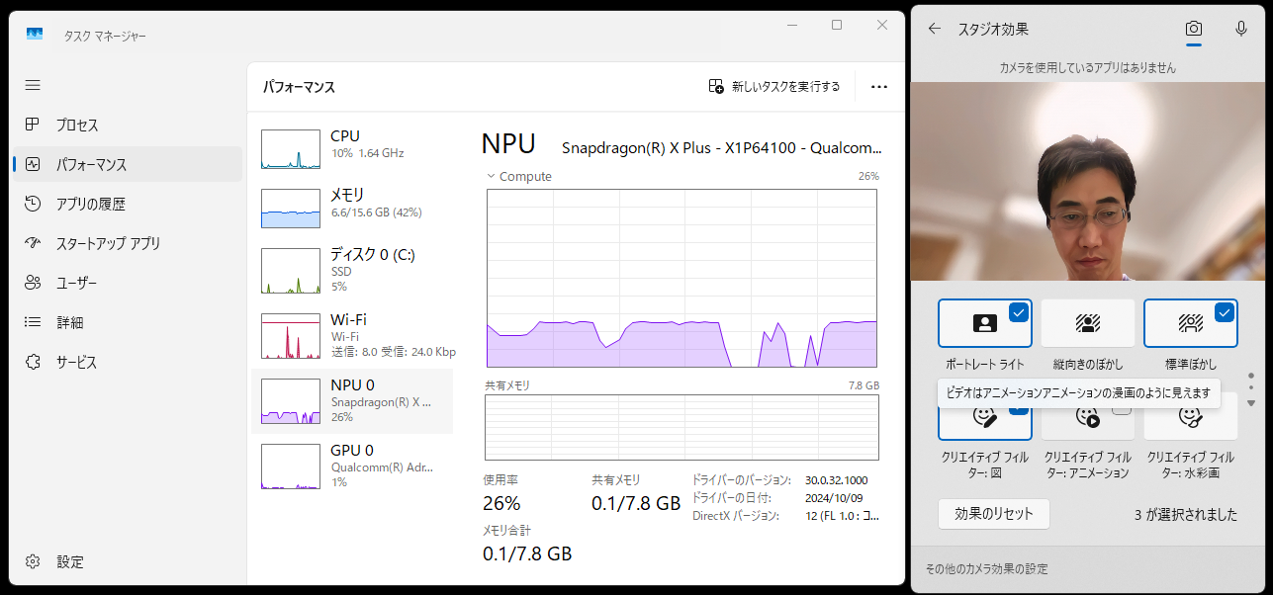Viewport: 1273px width, 595px height.
Task: Open App history (アプリの履歴) page
Action: (x=90, y=204)
